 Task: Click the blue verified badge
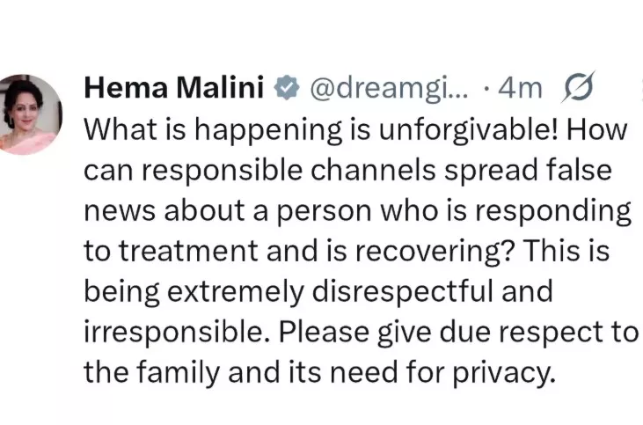pos(282,88)
